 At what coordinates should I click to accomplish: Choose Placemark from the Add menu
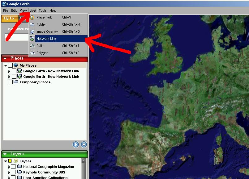(58, 17)
